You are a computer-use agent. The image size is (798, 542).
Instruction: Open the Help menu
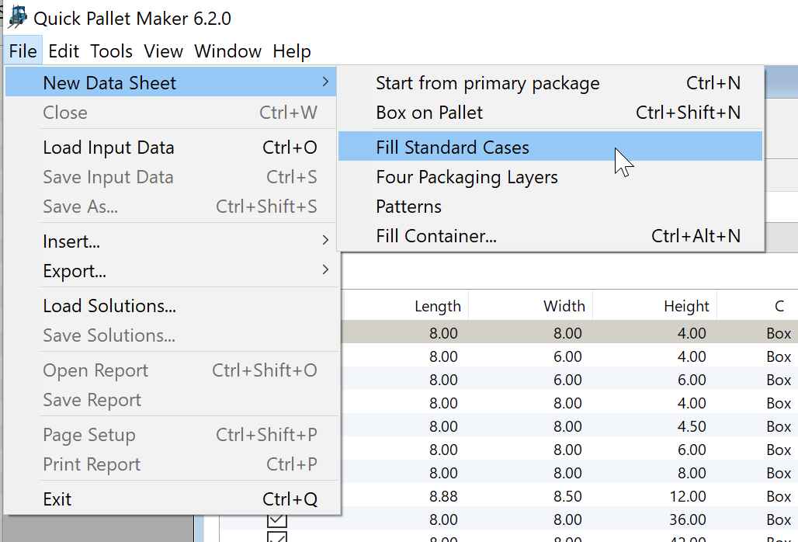292,51
